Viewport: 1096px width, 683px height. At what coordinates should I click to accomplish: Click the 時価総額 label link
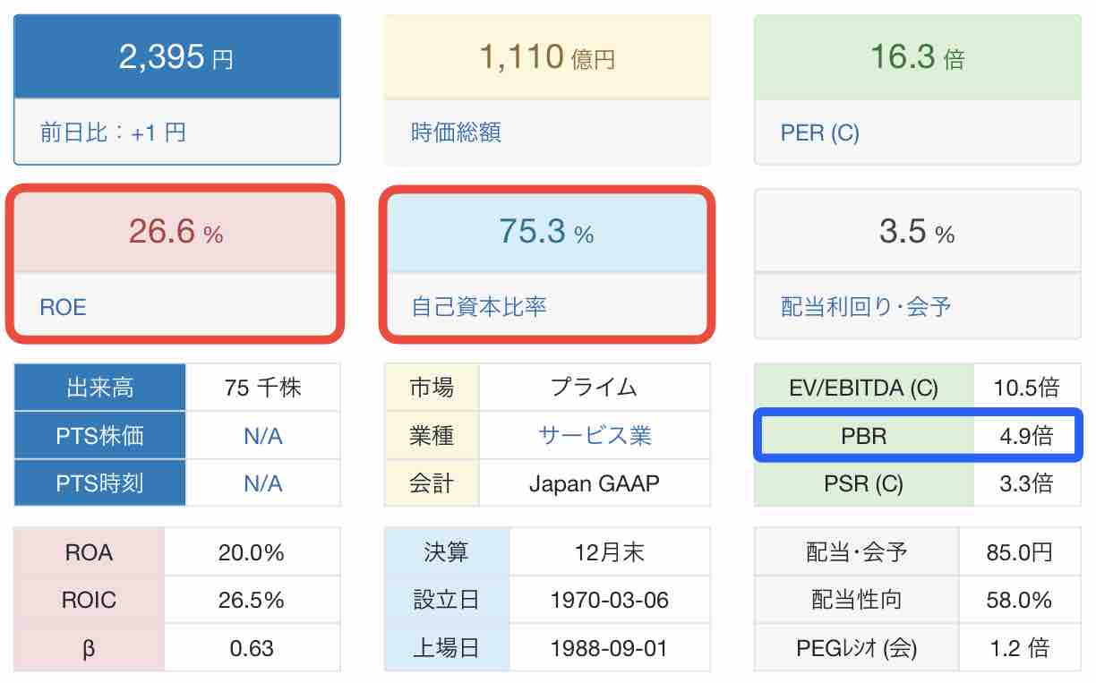(456, 132)
